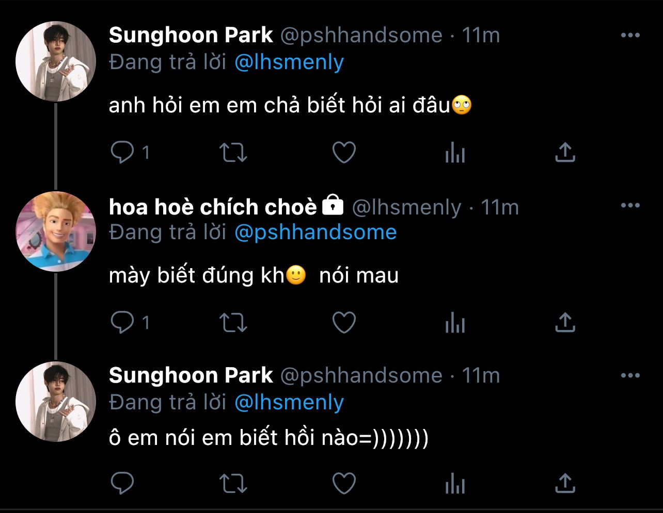
Task: Retweet the first Sunghoon Park tweet
Action: pyautogui.click(x=233, y=153)
